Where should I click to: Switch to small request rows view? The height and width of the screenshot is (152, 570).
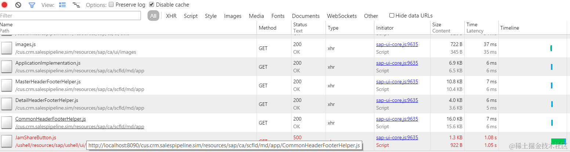(x=76, y=5)
